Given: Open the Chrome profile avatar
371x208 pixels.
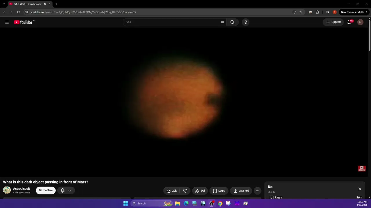Looking at the screenshot, I should click(334, 12).
